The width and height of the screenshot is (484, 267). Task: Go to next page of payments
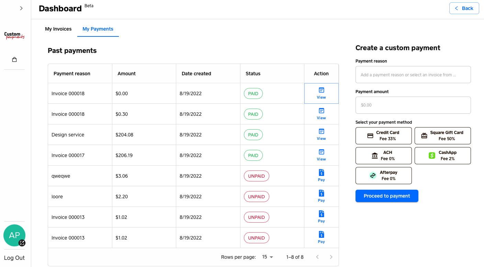331,257
